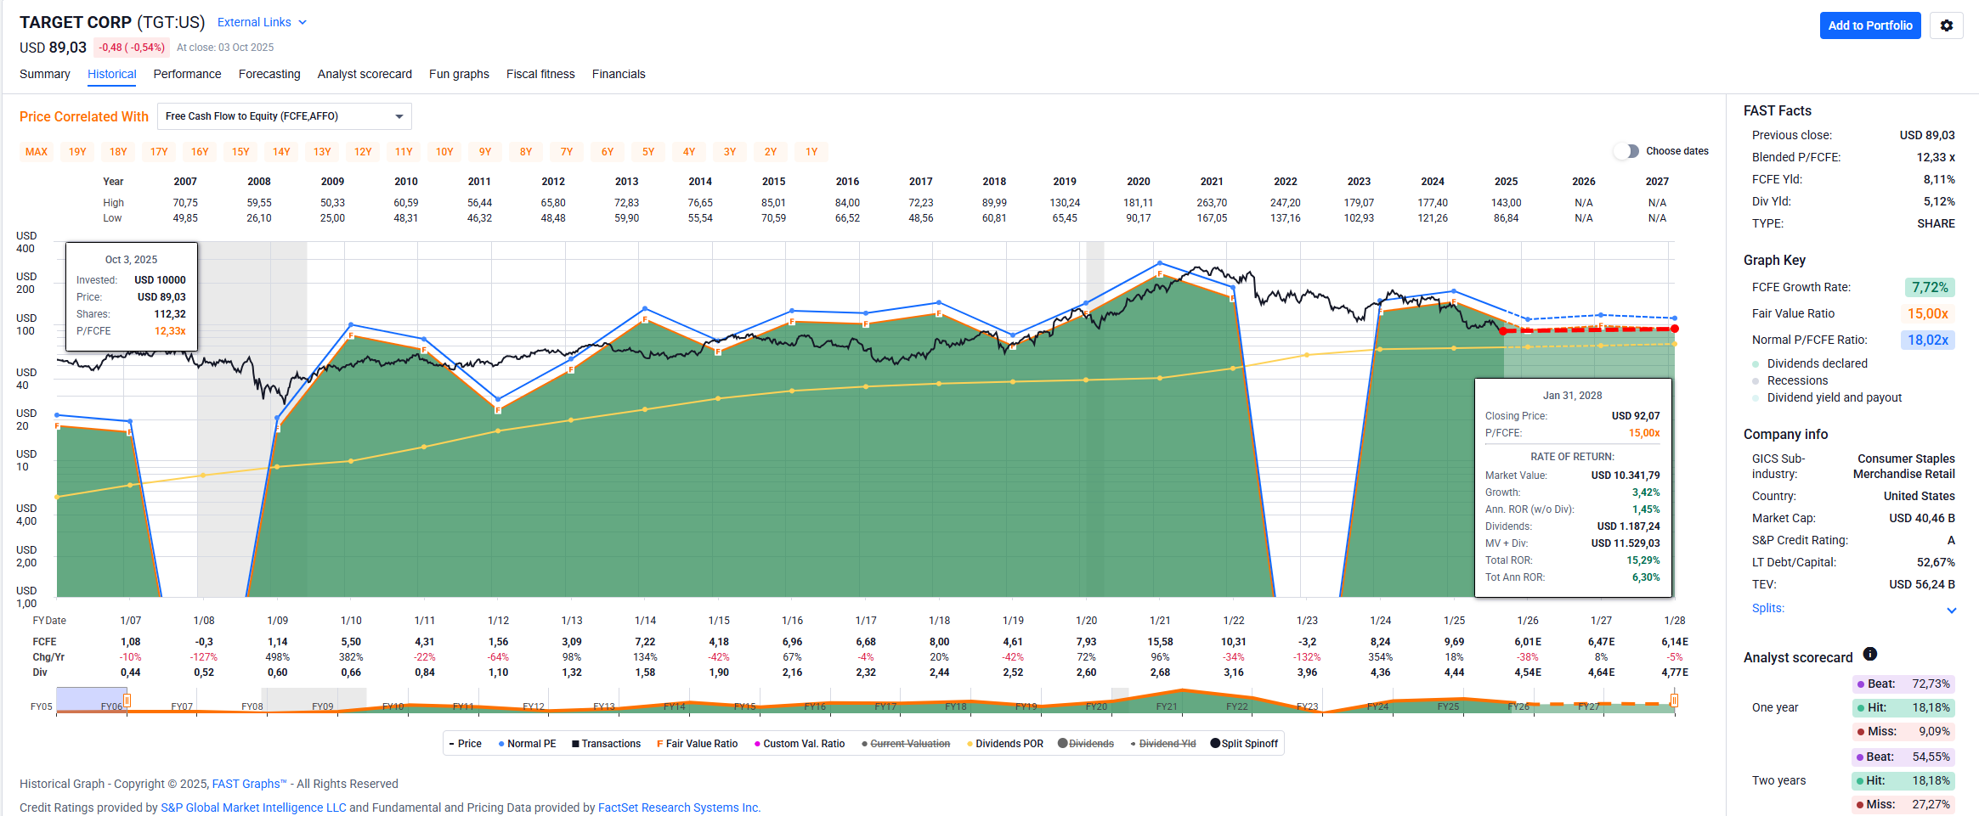The width and height of the screenshot is (1979, 816).
Task: Toggle Recessions in the Graph Key
Action: pos(1756,381)
